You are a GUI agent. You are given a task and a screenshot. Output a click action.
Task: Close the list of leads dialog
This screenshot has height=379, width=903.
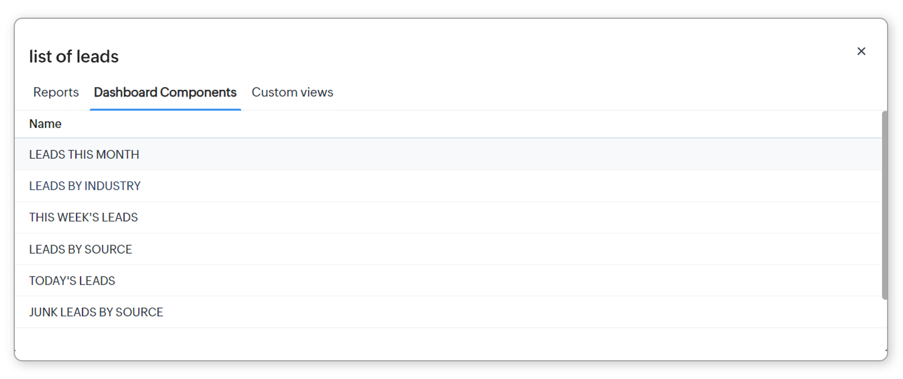(x=861, y=51)
